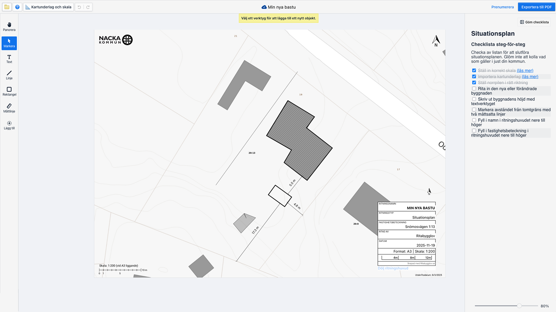Uncheck the Ställ in korrekt skala checkbox
Viewport: 556px width, 312px height.
pyautogui.click(x=474, y=70)
